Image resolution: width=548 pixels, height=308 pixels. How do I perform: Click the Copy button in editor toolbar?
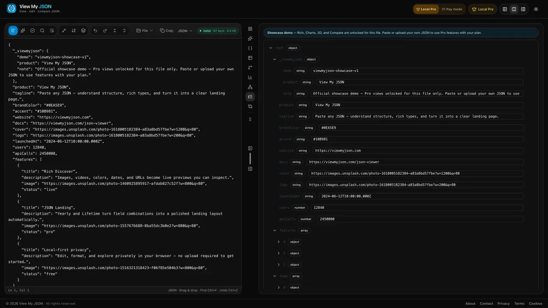[x=167, y=31]
